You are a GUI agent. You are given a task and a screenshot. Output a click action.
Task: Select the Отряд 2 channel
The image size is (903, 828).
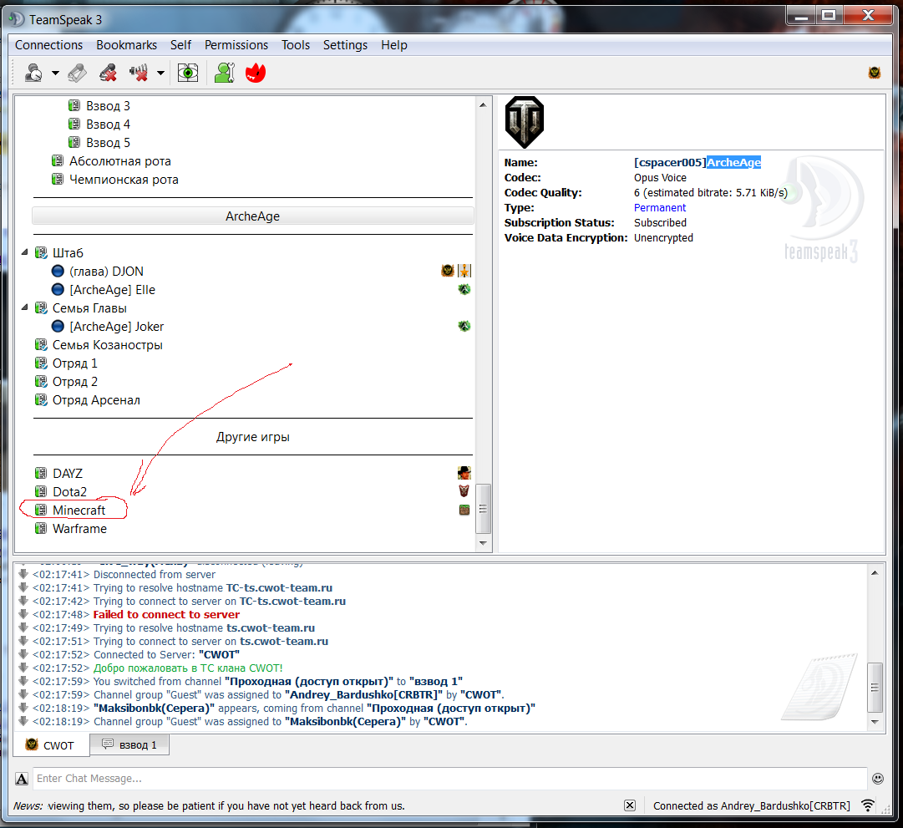(75, 382)
